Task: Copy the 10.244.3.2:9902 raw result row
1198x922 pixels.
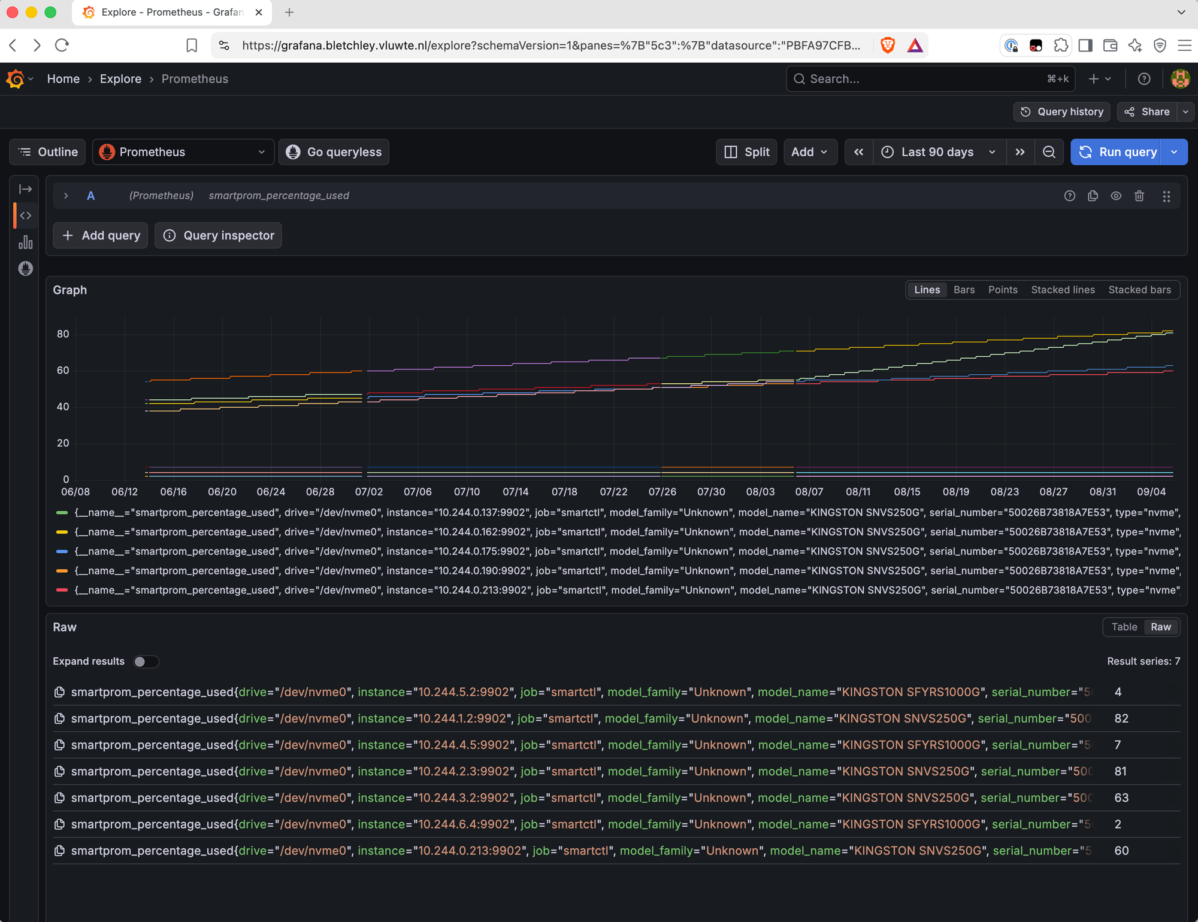Action: (59, 798)
